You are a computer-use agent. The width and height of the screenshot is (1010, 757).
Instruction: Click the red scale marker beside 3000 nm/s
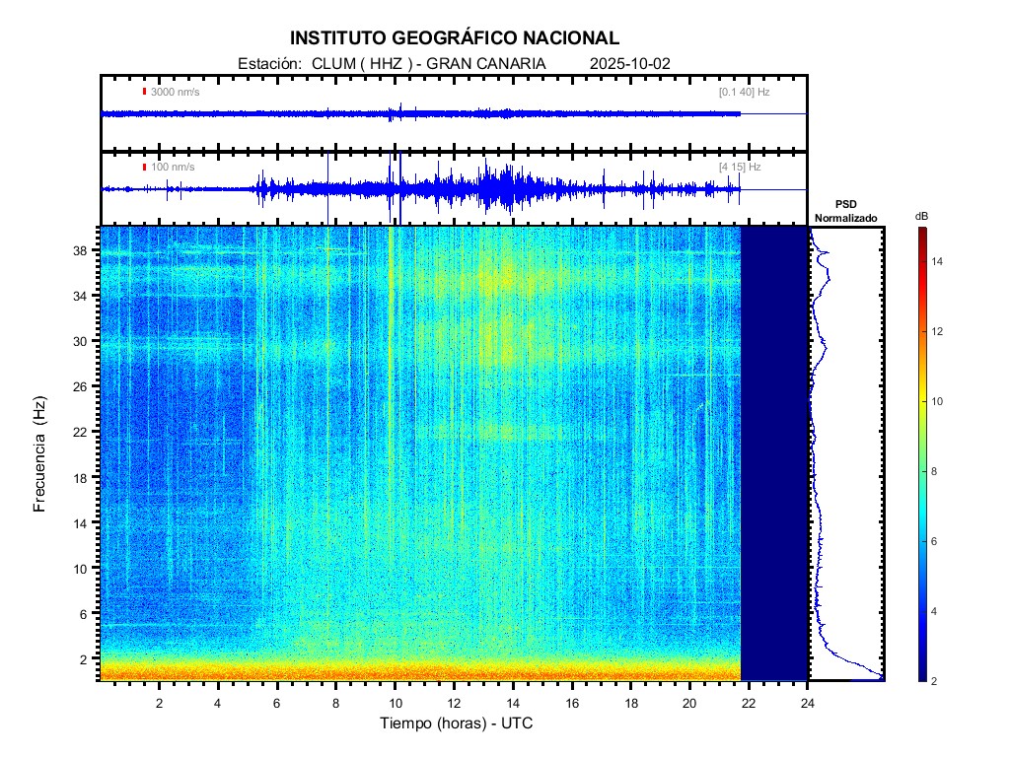tap(144, 92)
